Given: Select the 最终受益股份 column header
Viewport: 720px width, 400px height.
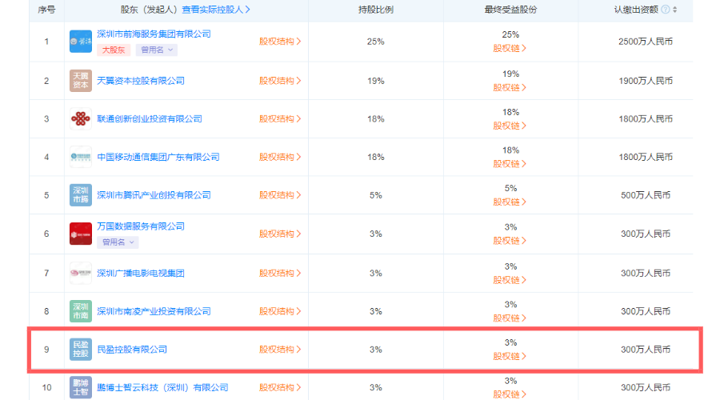Looking at the screenshot, I should click(x=510, y=10).
